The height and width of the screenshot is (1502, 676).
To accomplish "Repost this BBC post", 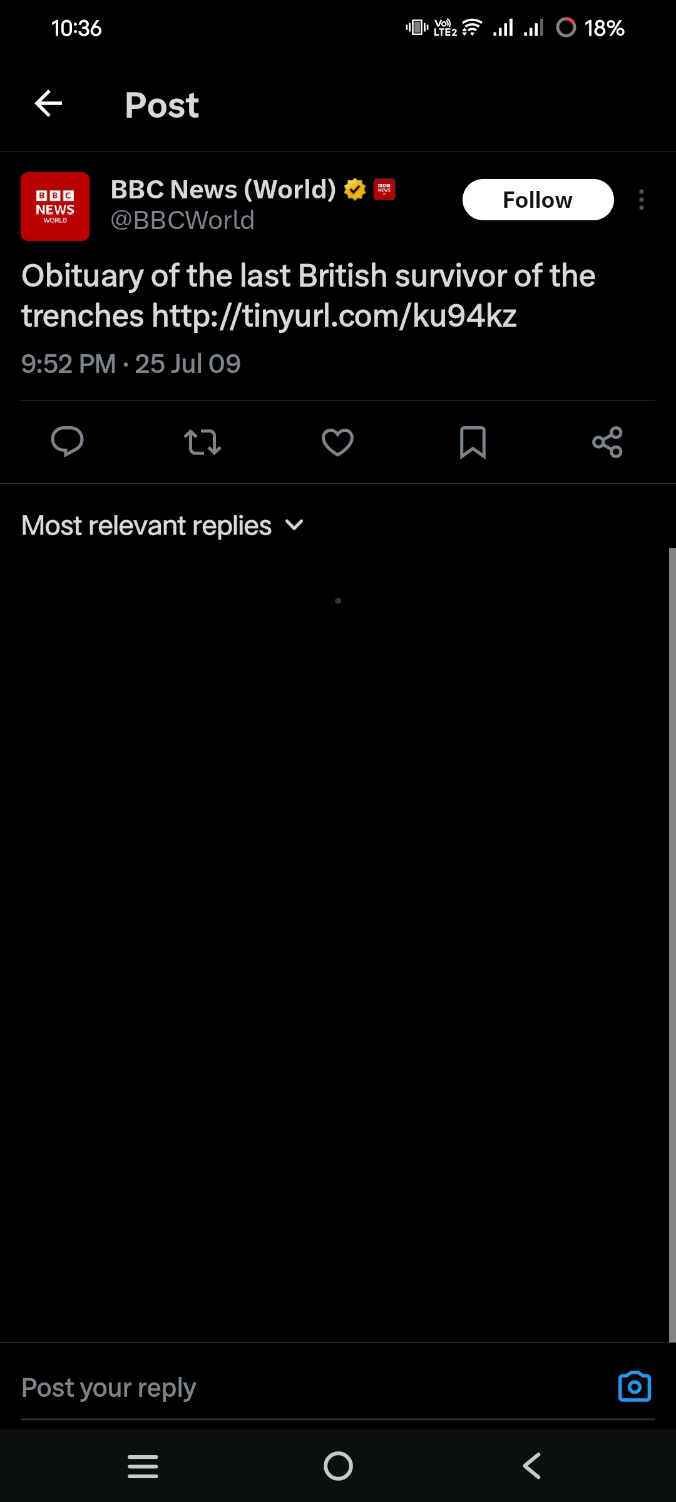I will click(202, 442).
